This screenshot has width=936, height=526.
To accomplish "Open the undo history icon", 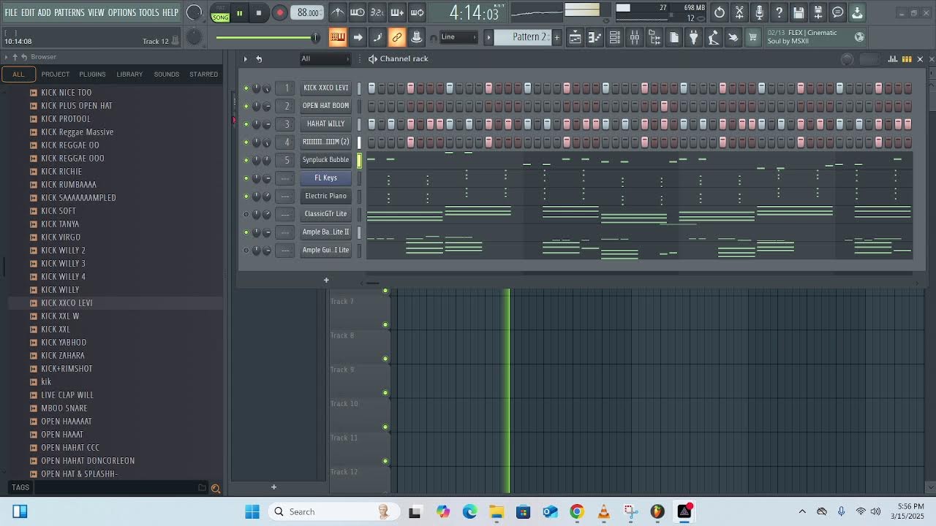I will [720, 12].
